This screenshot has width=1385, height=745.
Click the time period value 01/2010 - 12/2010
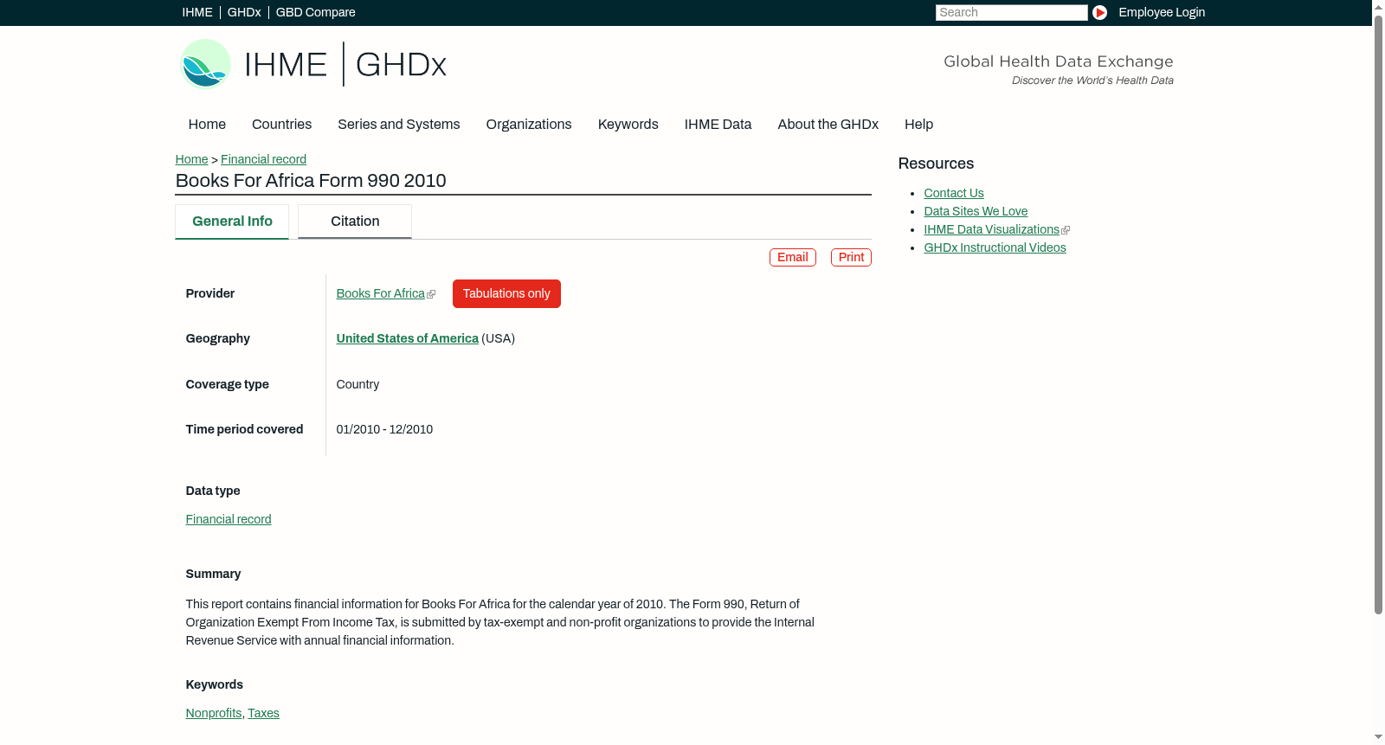coord(384,429)
